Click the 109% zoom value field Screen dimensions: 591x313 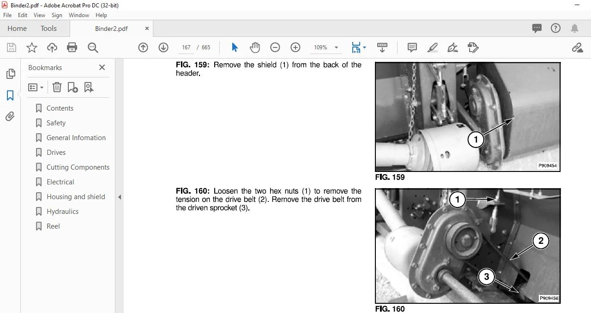(320, 47)
